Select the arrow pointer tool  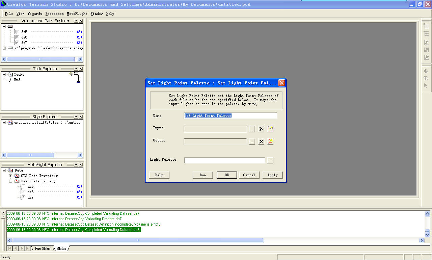point(426,86)
